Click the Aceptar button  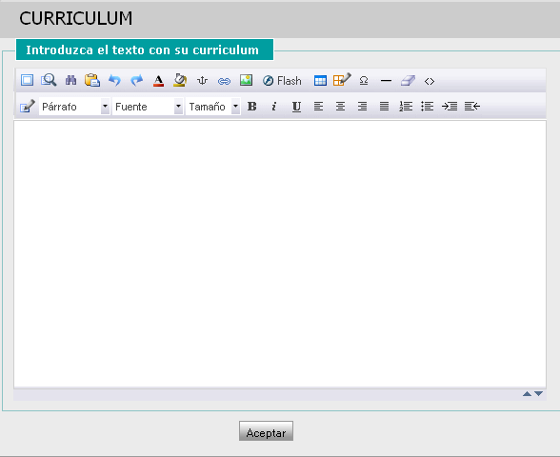266,431
